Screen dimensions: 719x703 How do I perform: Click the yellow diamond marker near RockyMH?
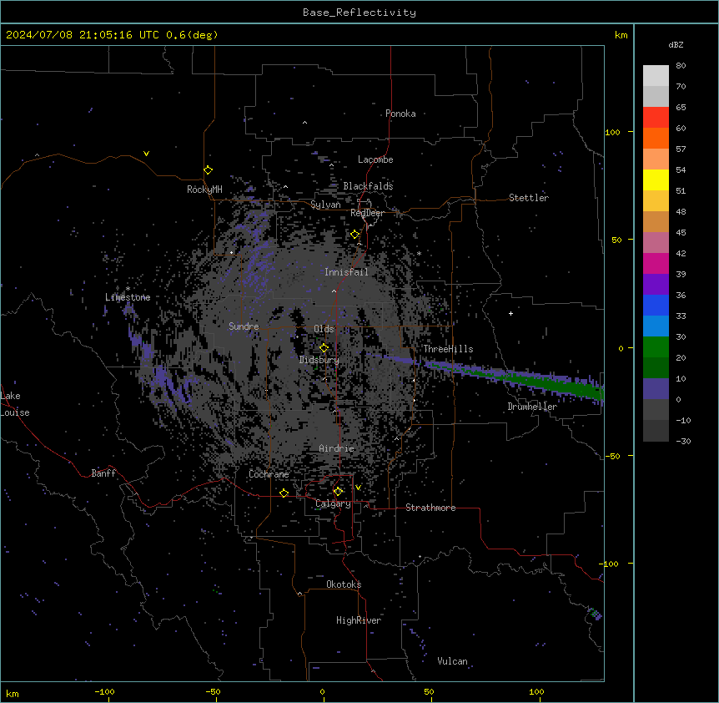208,170
